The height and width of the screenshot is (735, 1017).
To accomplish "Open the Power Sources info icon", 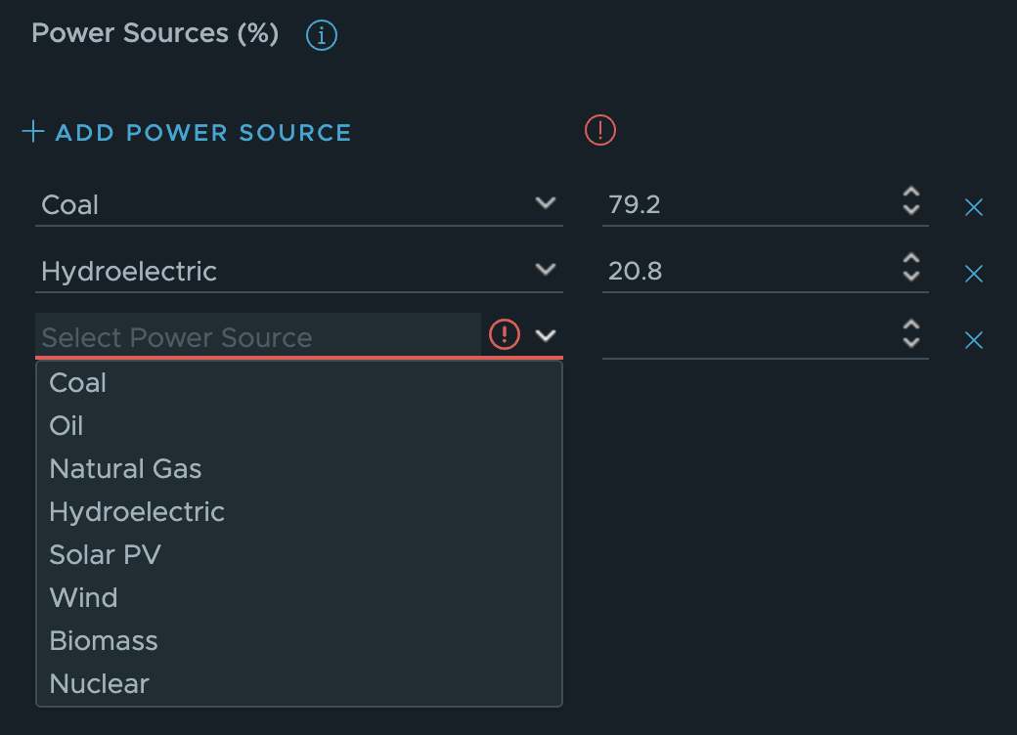I will [x=321, y=34].
